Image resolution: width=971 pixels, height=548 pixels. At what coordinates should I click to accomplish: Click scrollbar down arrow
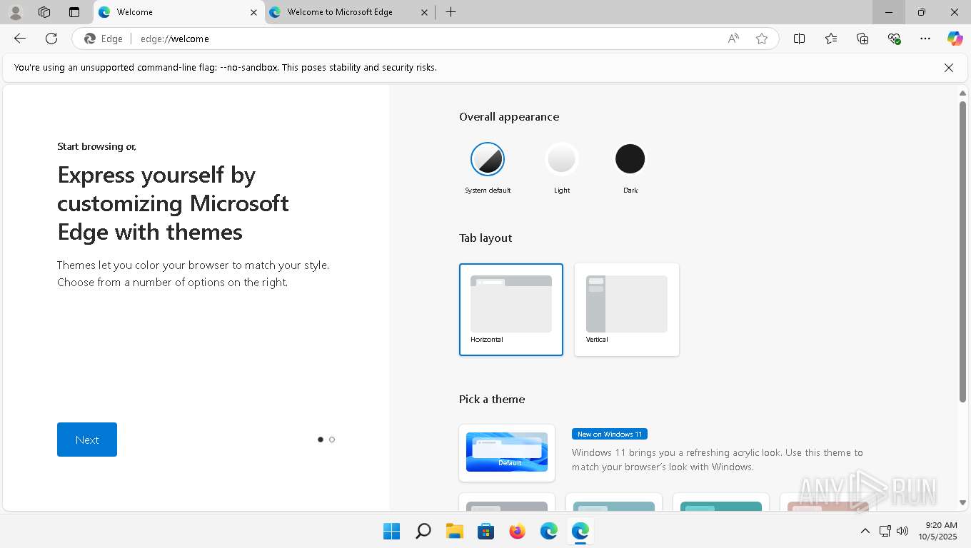point(962,502)
